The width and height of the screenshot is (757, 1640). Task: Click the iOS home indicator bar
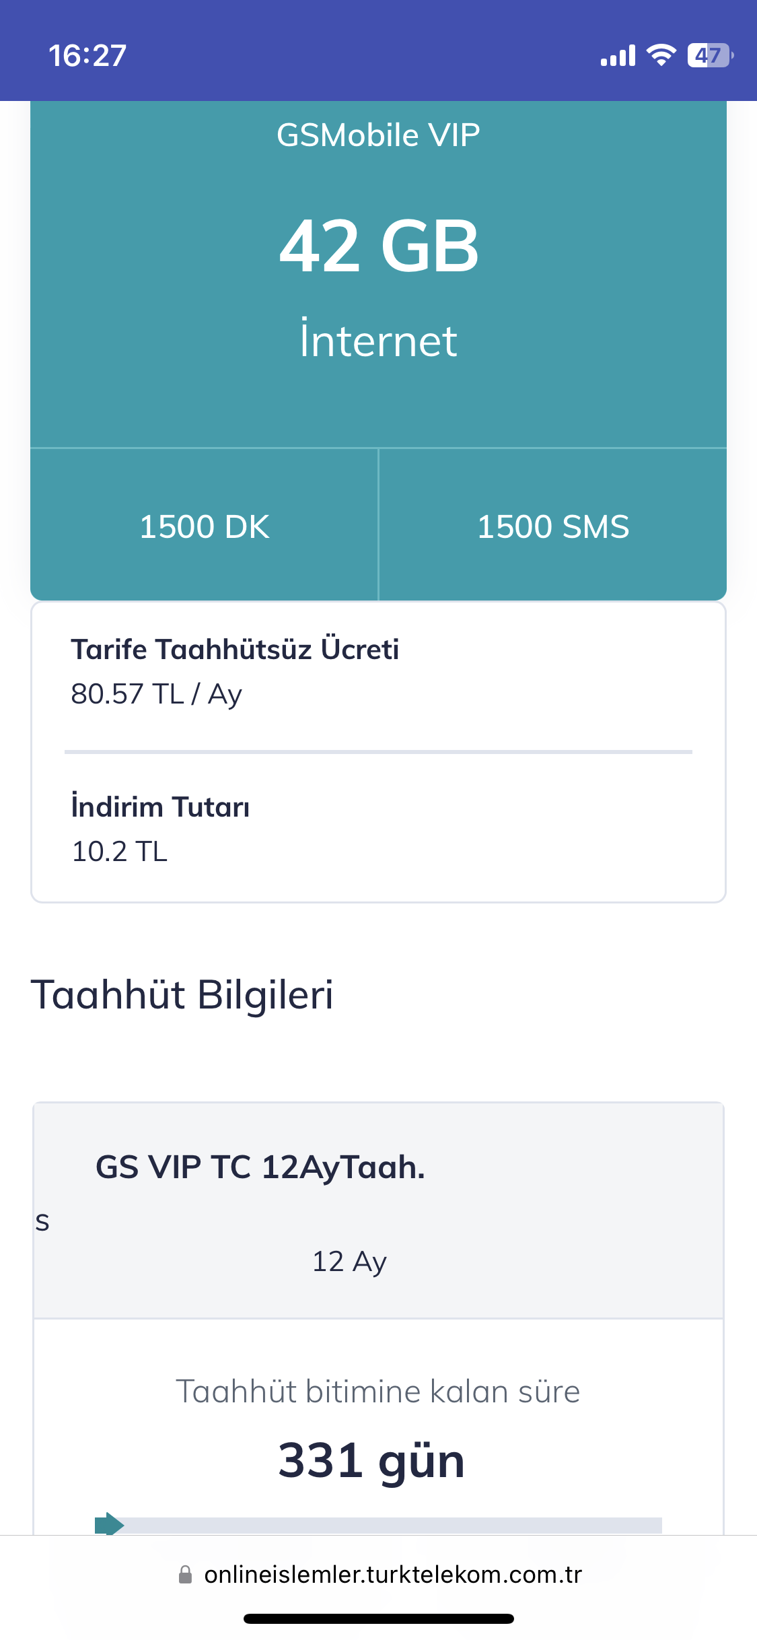click(379, 1618)
